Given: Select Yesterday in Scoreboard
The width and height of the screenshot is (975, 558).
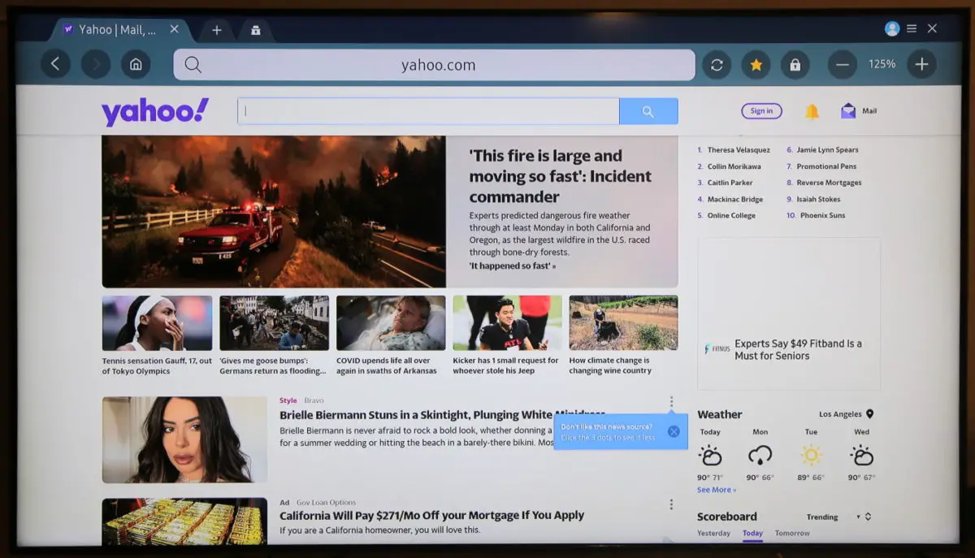Looking at the screenshot, I should tap(713, 533).
